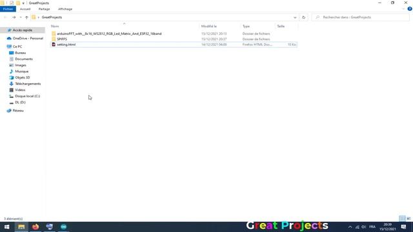
Task: Click the Rechercher dans GreatProjects search box
Action: [361, 17]
